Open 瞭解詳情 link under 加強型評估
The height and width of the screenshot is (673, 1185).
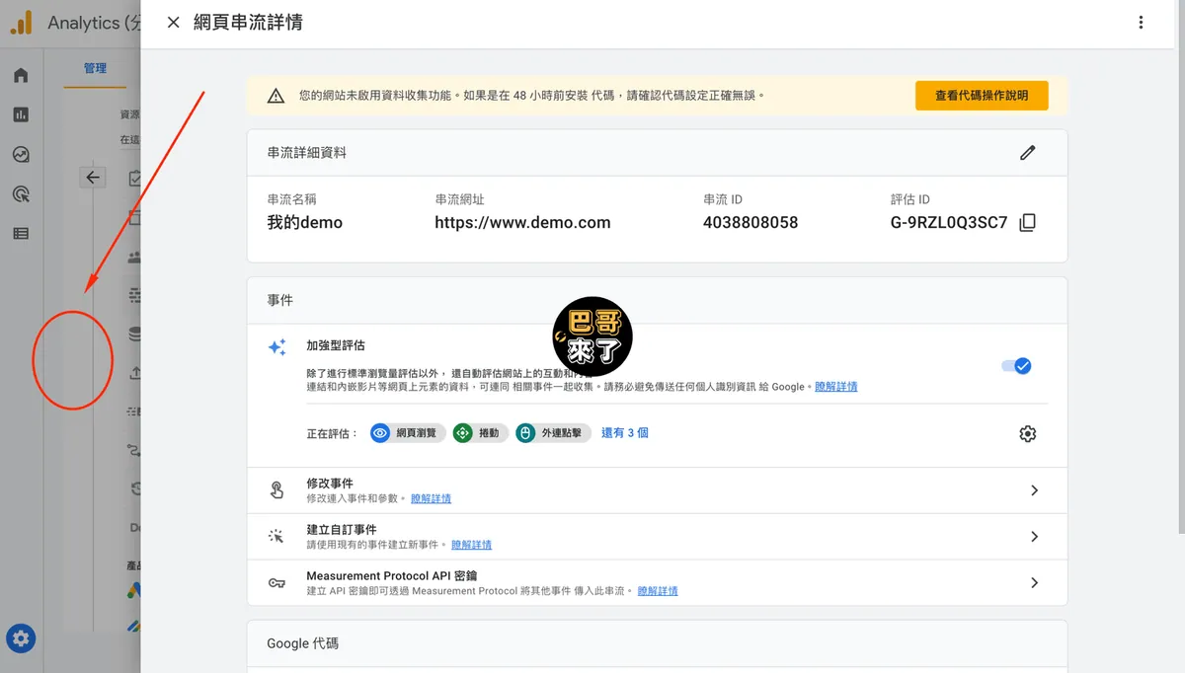(836, 387)
